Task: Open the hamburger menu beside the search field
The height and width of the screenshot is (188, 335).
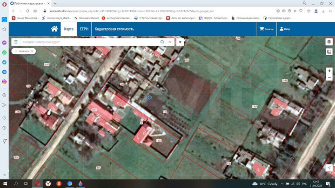Action: 15,41
